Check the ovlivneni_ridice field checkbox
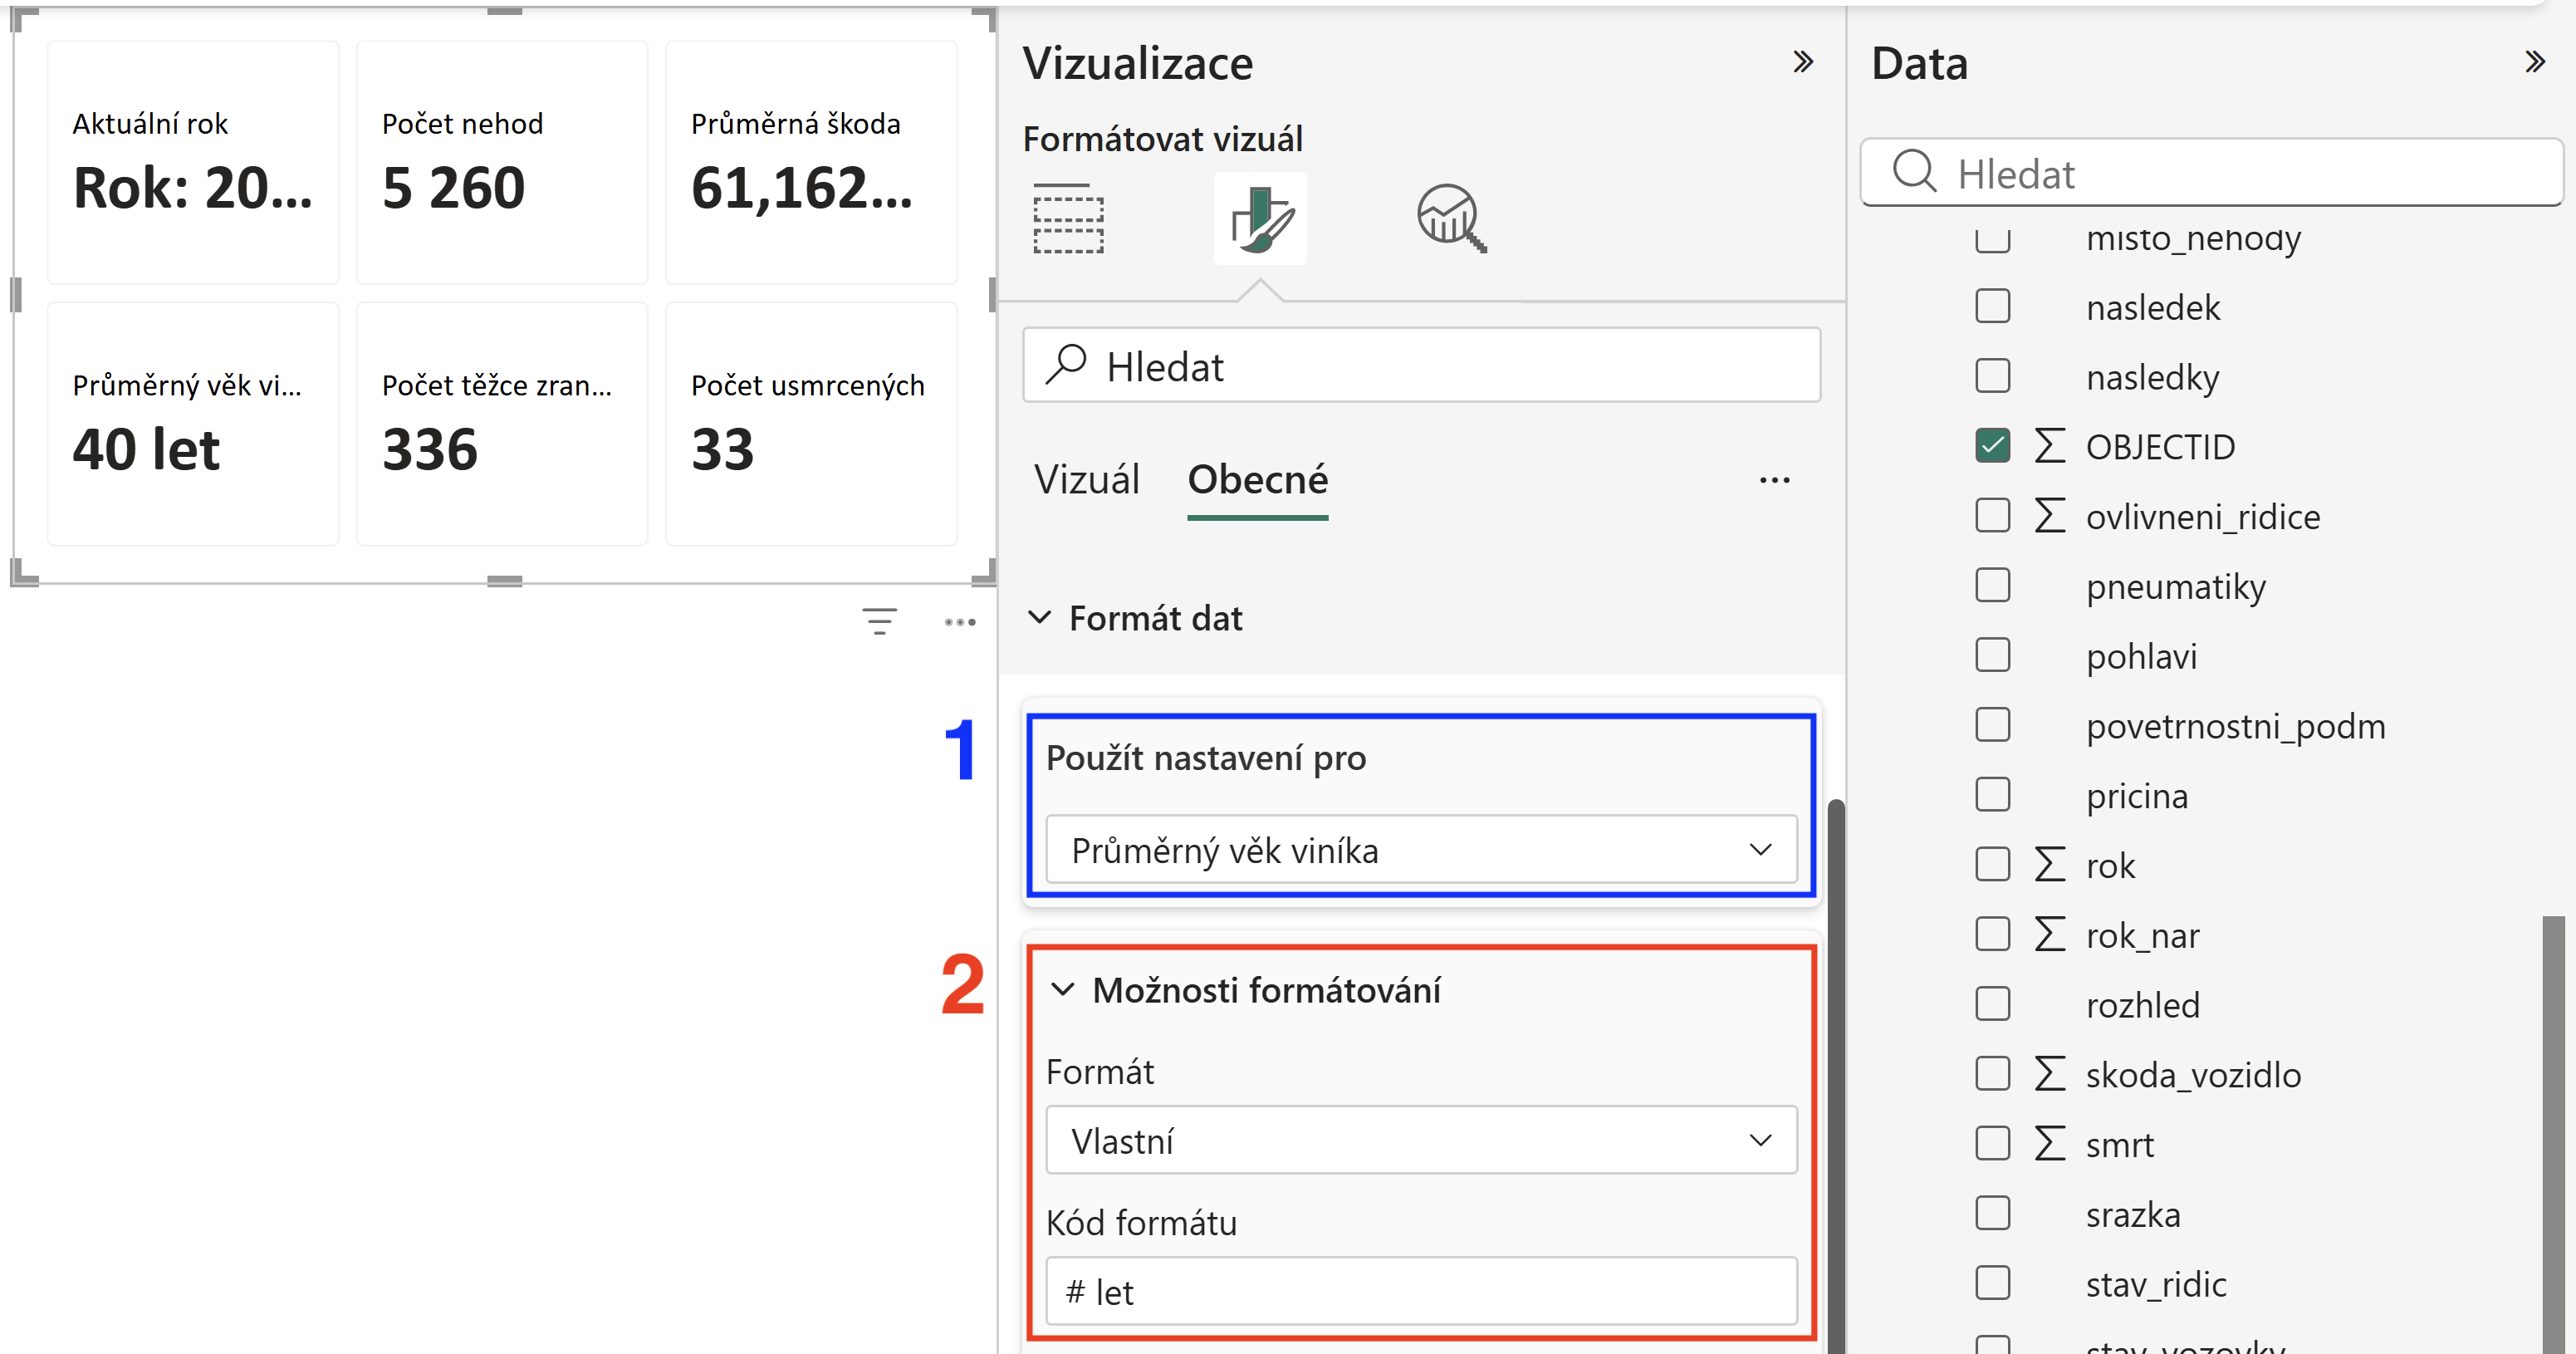The height and width of the screenshot is (1354, 2576). [1992, 515]
